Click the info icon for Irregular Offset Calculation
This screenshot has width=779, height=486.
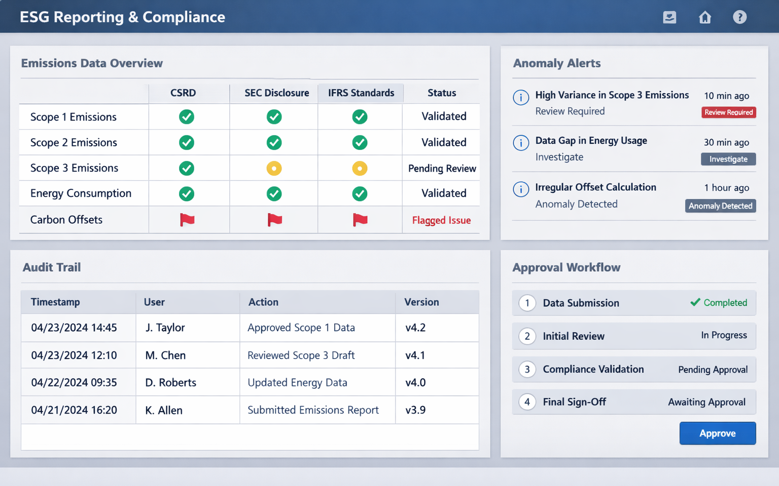[x=521, y=189]
